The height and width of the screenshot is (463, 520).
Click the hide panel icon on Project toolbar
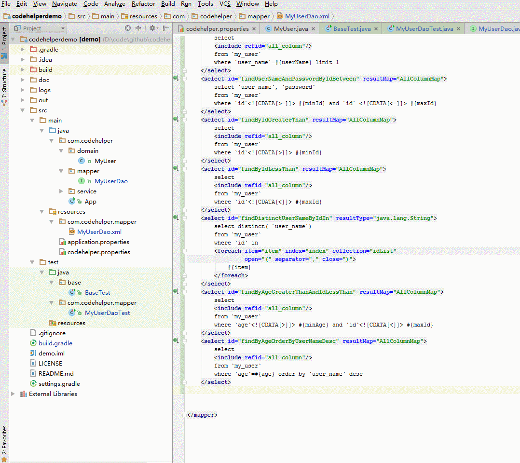(x=164, y=27)
